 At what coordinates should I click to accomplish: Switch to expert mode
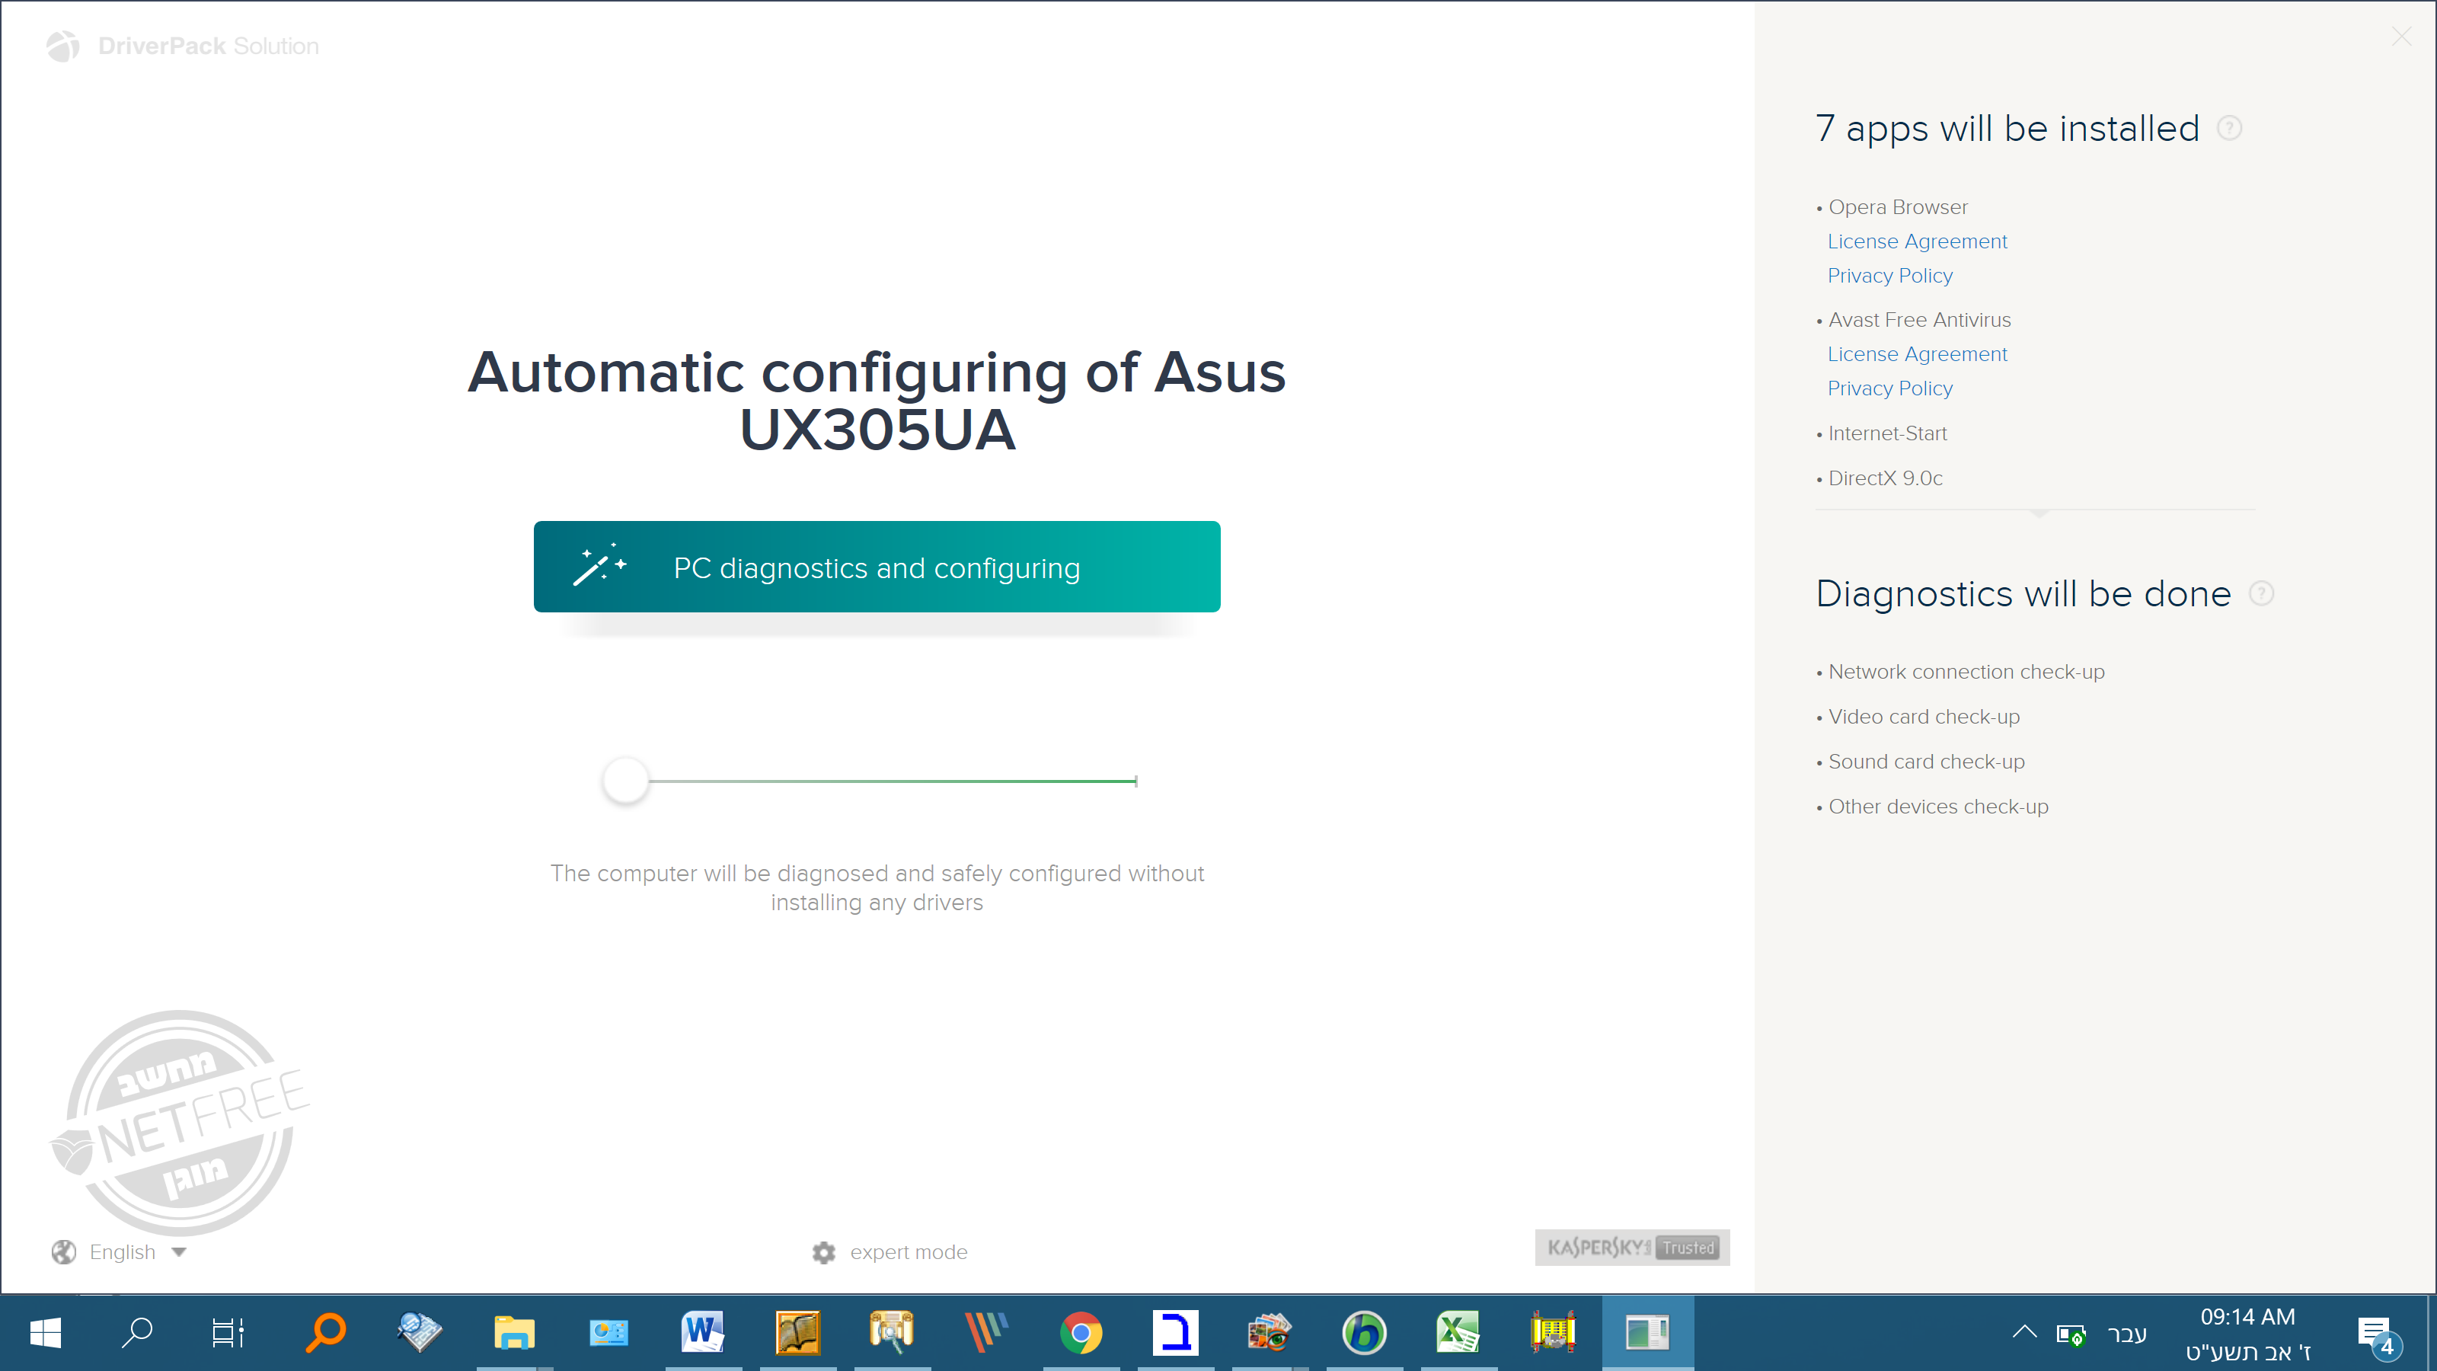(907, 1251)
